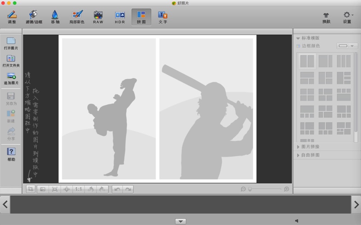This screenshot has width=361, height=225.
Task: Click the template list scrollbar
Action: click(x=356, y=92)
